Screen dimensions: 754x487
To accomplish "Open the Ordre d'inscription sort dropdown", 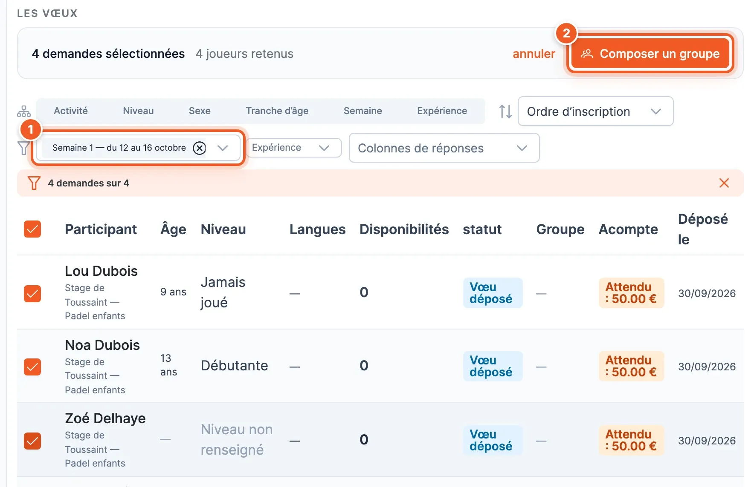I will tap(595, 112).
